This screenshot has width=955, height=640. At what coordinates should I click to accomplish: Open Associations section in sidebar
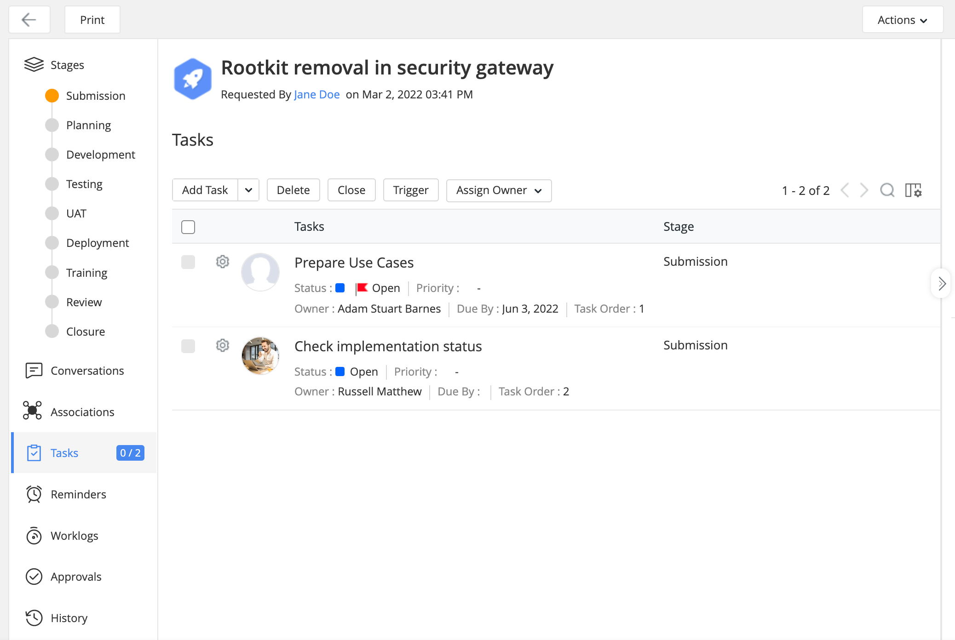82,412
